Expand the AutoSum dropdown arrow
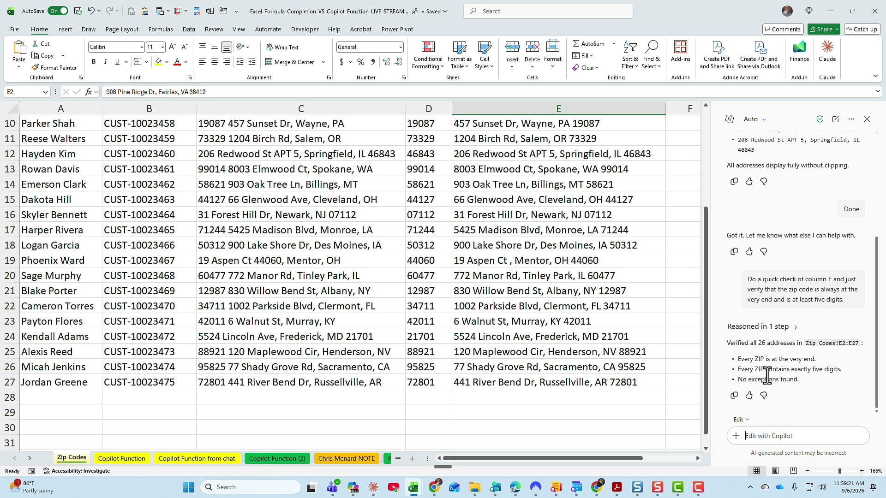This screenshot has width=886, height=498. point(614,43)
